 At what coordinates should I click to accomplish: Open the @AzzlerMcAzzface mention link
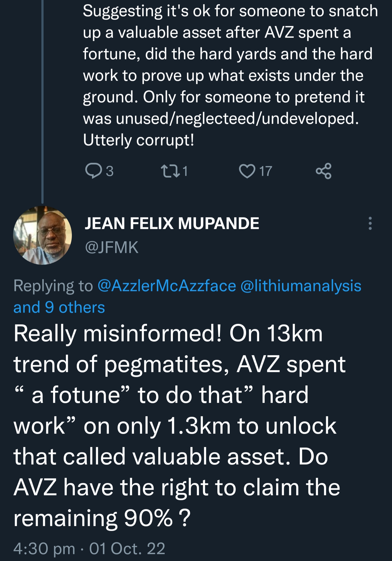coord(167,286)
